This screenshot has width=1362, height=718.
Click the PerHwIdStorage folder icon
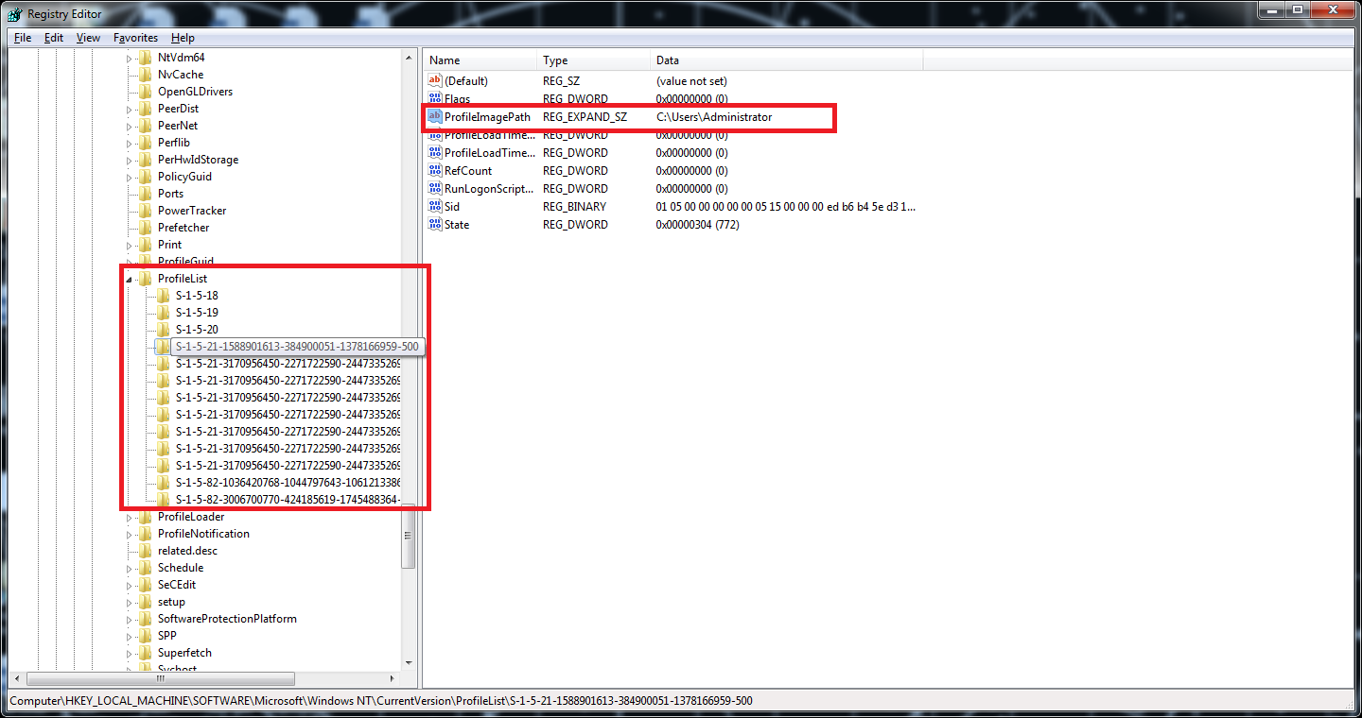[145, 160]
